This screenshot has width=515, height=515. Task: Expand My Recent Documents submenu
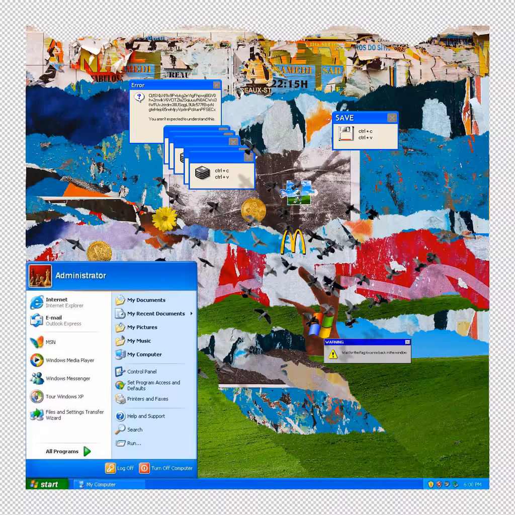pos(154,314)
